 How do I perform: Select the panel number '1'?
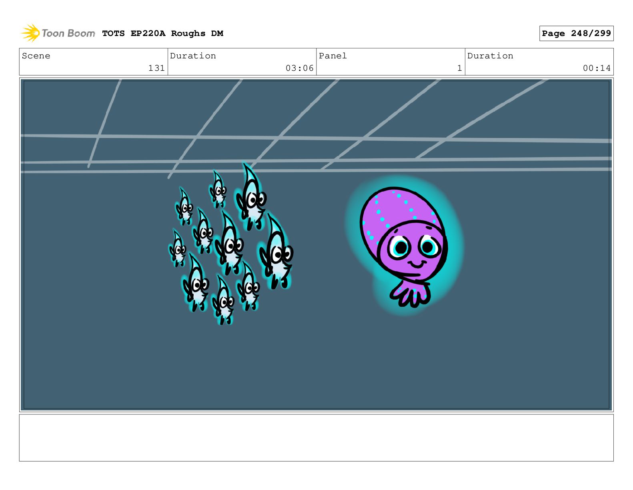pos(459,68)
